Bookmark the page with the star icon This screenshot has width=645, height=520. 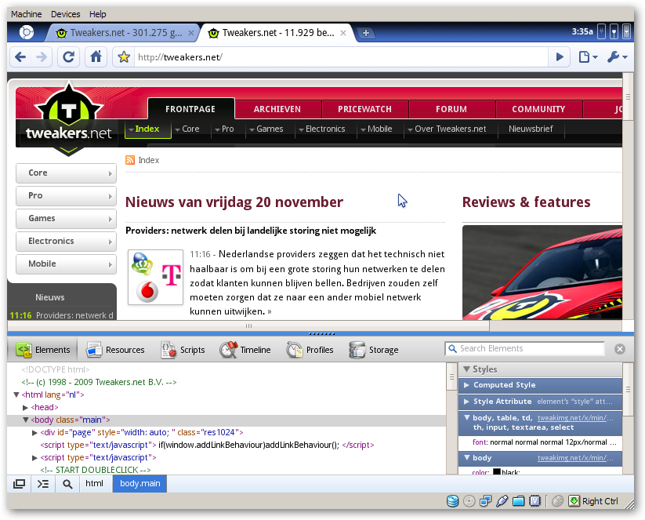tap(124, 56)
